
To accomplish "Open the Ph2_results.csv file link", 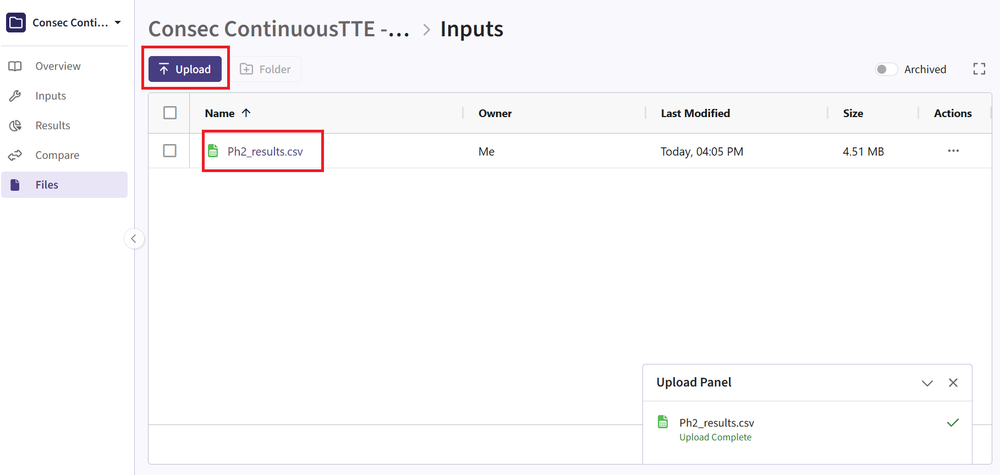I will pos(265,152).
